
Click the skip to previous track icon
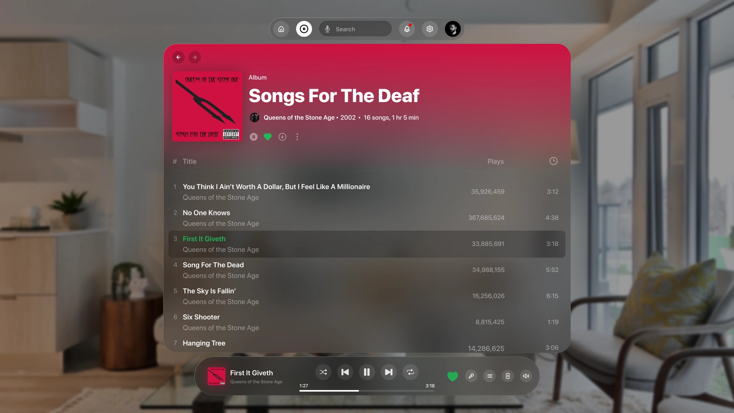click(x=345, y=372)
